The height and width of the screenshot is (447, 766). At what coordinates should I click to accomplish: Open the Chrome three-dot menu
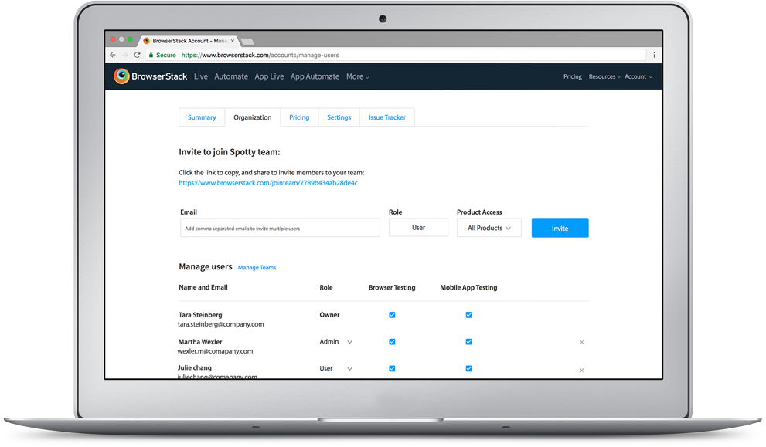pyautogui.click(x=654, y=56)
